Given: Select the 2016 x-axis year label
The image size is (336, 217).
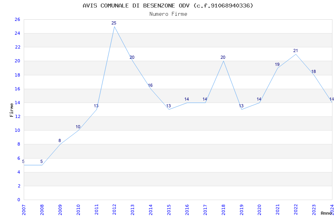Looking at the screenshot, I should coord(187,210).
